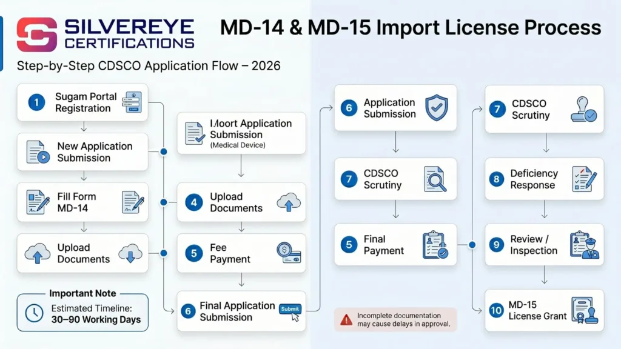Click the 'Fee Payment' label
This screenshot has height=349, width=621.
tap(230, 253)
